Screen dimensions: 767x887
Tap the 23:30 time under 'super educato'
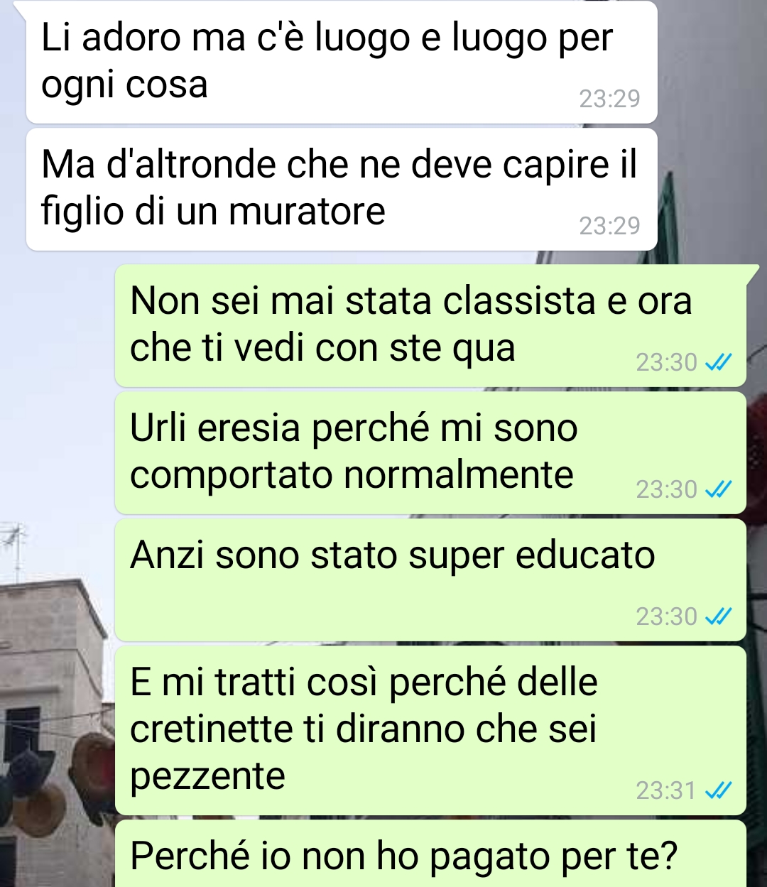[666, 617]
